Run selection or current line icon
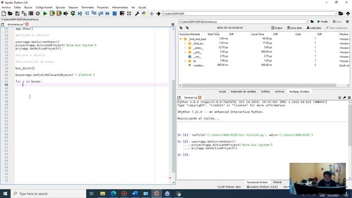352x198 pixels. pyautogui.click(x=66, y=14)
